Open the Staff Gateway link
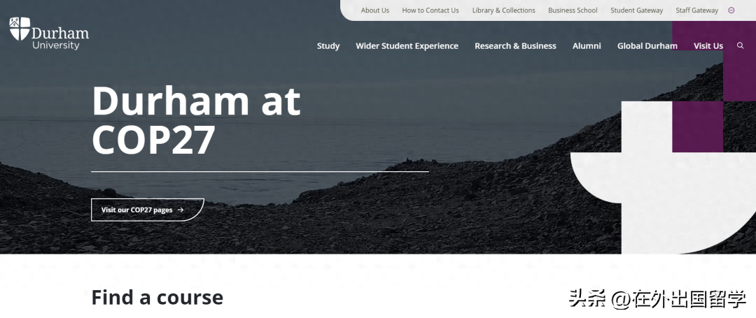 coord(696,10)
